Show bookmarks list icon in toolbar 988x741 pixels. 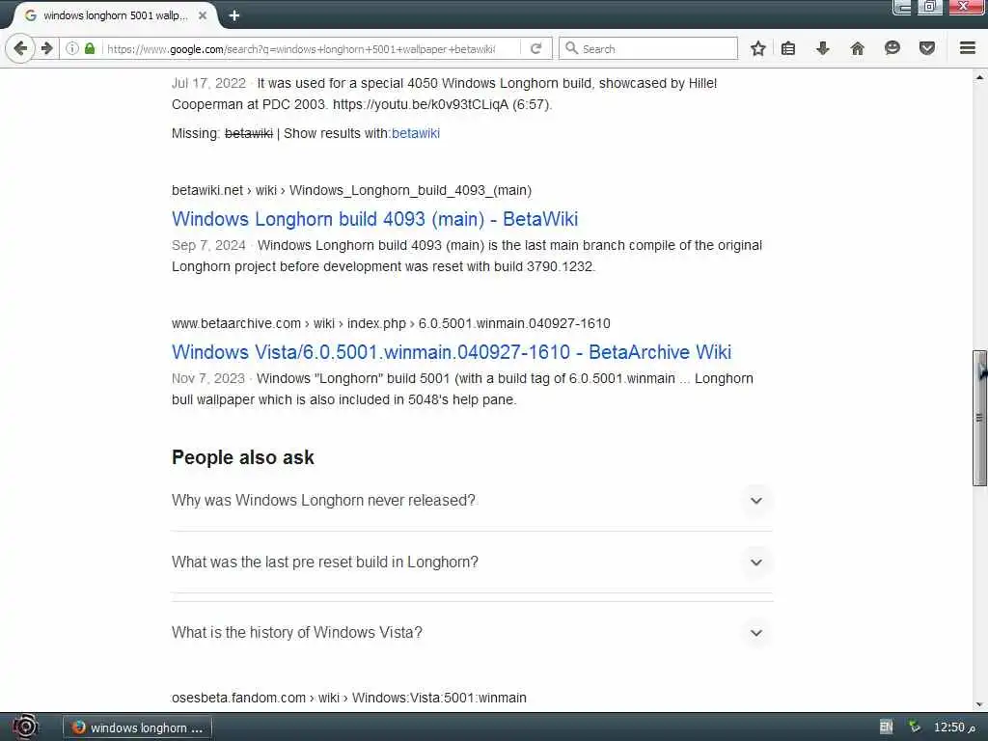coord(787,48)
